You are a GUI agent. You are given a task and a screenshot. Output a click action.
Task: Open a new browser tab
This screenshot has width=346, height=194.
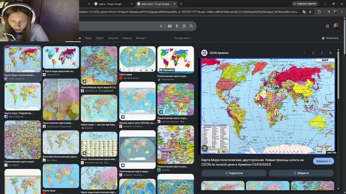(181, 4)
